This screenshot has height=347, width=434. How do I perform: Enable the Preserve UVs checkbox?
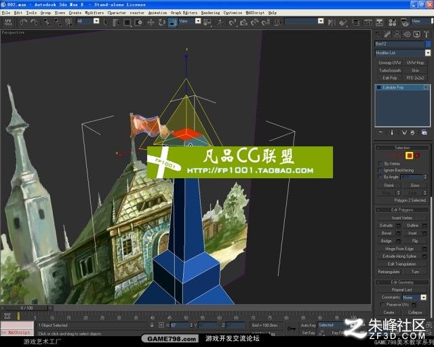coord(382,305)
